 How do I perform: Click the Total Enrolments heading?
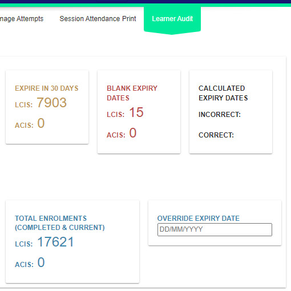tap(60, 223)
